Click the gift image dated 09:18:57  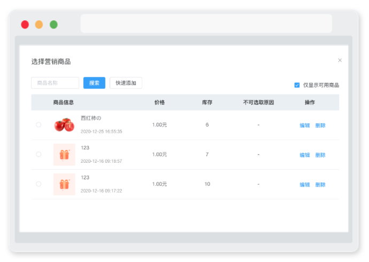point(64,154)
